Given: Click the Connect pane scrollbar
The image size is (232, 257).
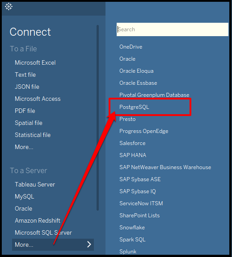Looking at the screenshot, I should click(x=98, y=118).
